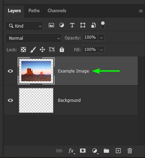This screenshot has height=158, width=145.
Task: Expand the Opacity value dropdown arrow
Action: [101, 38]
